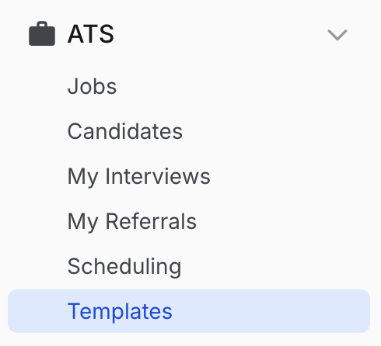Open the Jobs page

92,86
